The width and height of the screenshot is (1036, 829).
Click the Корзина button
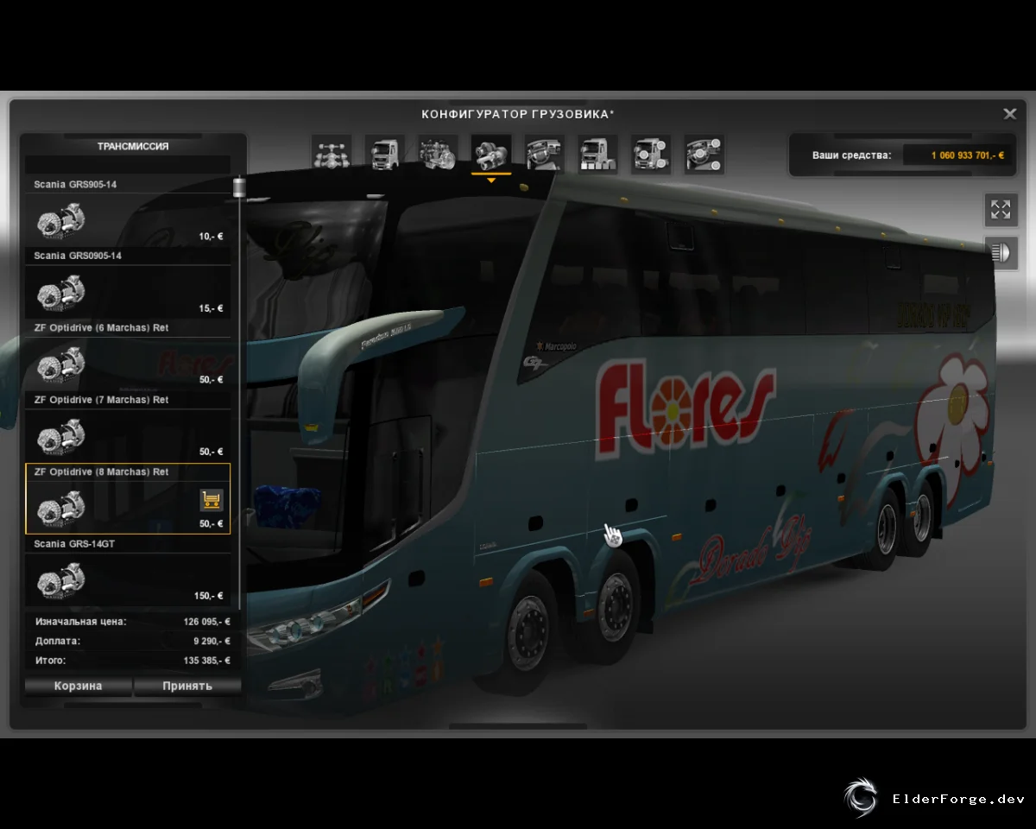[79, 687]
